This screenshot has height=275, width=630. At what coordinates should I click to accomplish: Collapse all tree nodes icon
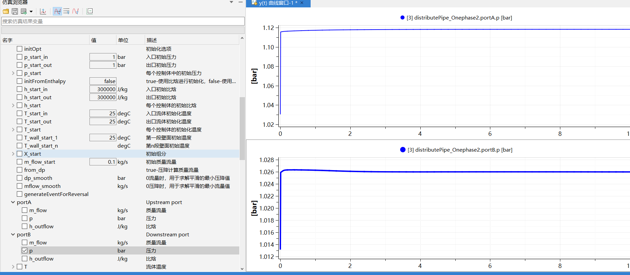click(90, 11)
